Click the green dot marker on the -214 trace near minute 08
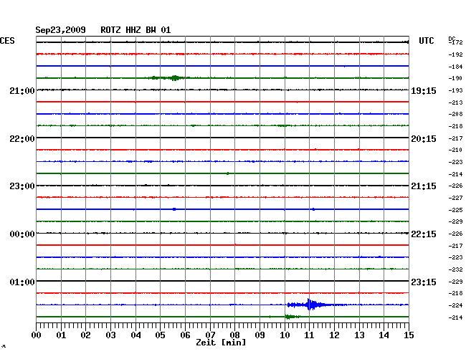Viewport: 466px width, 354px height. point(228,173)
